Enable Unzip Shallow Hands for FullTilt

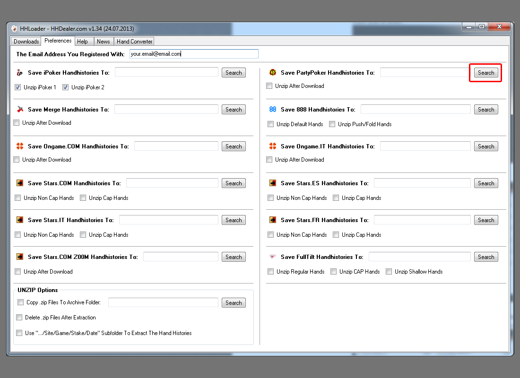pos(389,272)
